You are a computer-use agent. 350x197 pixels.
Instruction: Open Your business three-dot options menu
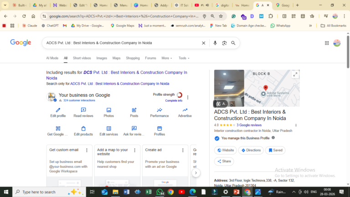pos(188,97)
